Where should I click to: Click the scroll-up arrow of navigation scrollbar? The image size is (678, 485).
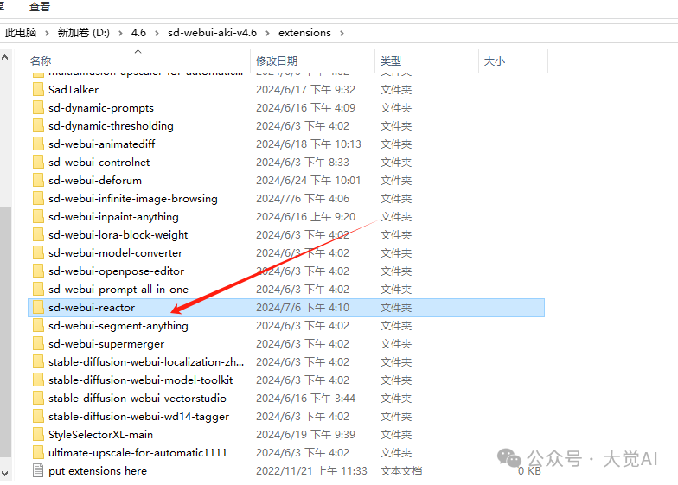(x=5, y=57)
